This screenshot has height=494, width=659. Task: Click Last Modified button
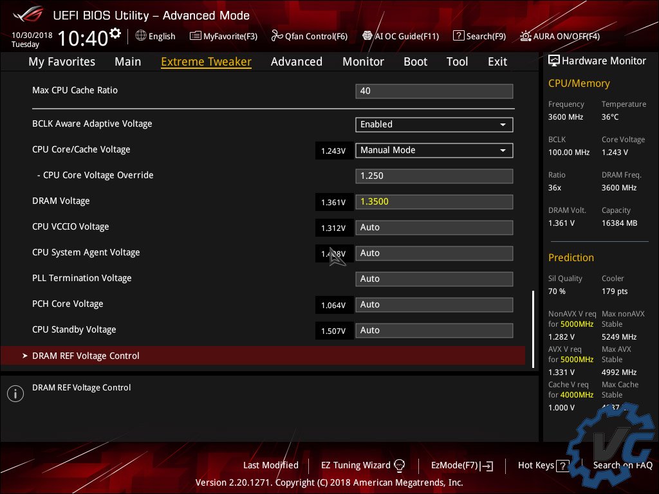coord(271,465)
